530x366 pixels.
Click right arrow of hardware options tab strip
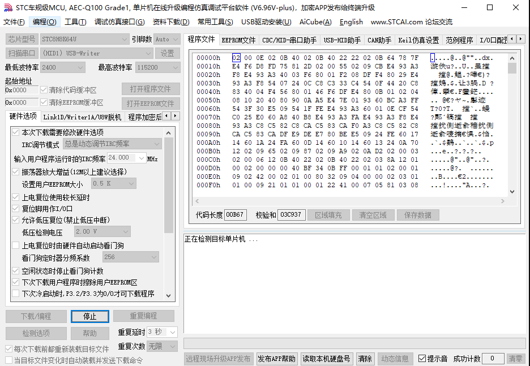coord(175,116)
